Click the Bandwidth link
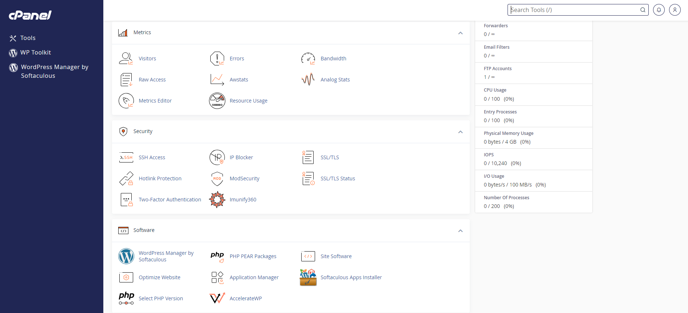 coord(333,59)
